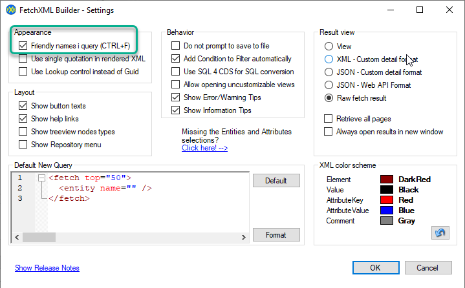Select the View result radio button
Viewport: 465px width, 288px height.
329,46
